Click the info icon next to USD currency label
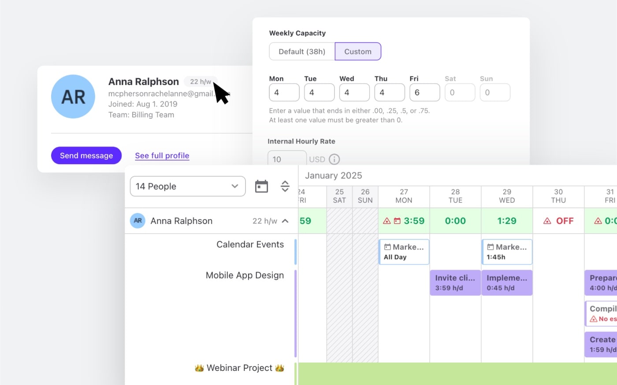The height and width of the screenshot is (385, 617). point(334,159)
